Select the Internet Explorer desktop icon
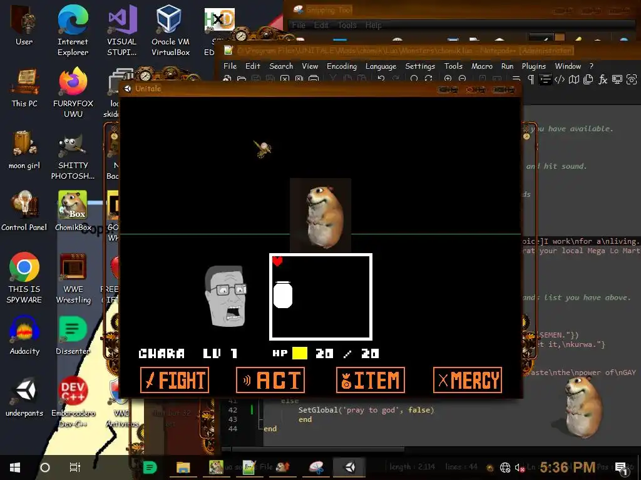The image size is (641, 480). pyautogui.click(x=73, y=31)
